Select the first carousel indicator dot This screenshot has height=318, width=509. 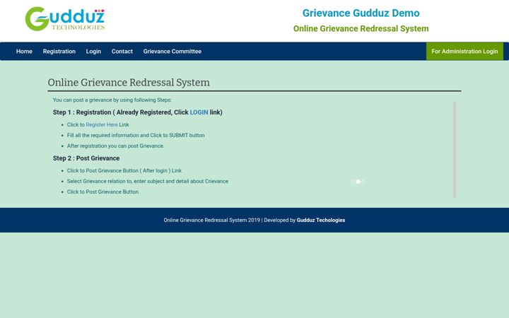(352, 182)
